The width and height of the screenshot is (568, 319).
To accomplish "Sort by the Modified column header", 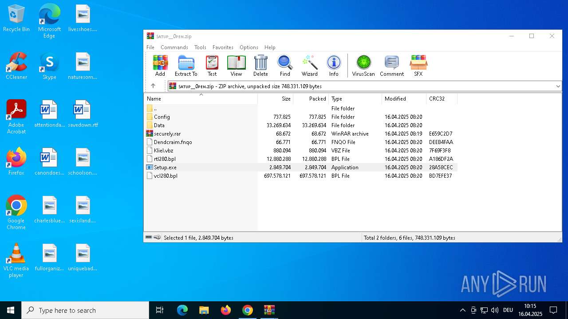I will coord(404,98).
